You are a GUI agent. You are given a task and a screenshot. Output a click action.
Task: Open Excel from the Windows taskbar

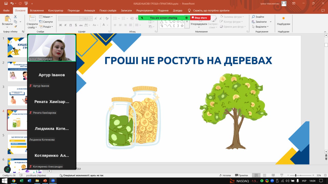(x=22, y=181)
